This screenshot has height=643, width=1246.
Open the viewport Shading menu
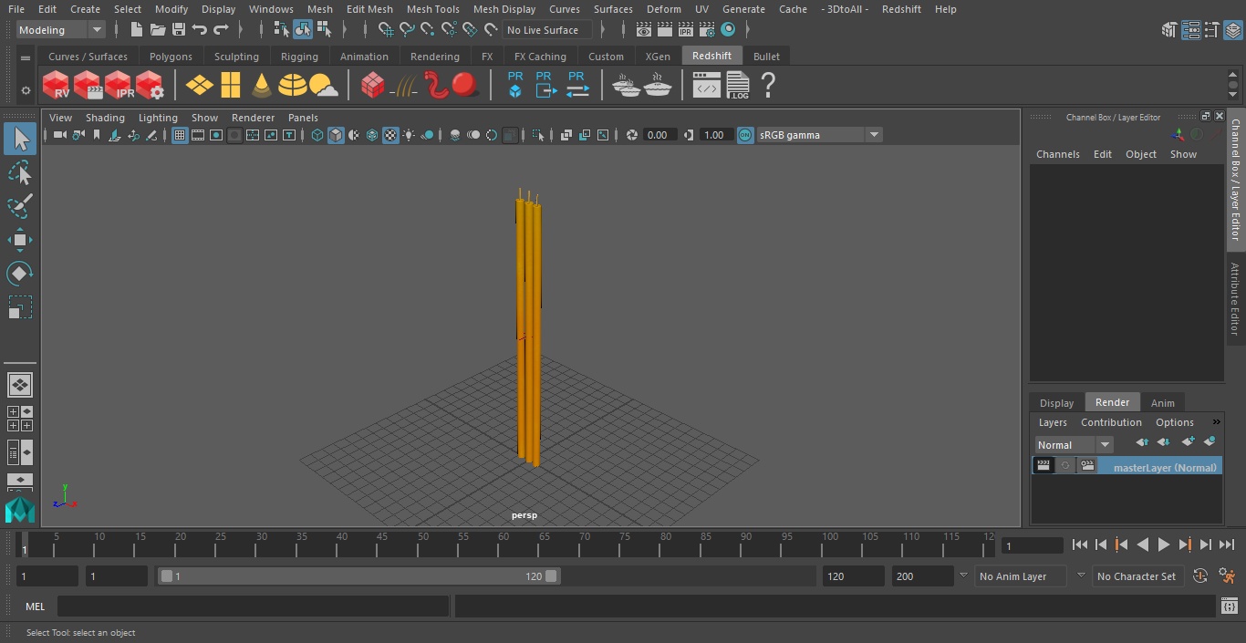(105, 118)
